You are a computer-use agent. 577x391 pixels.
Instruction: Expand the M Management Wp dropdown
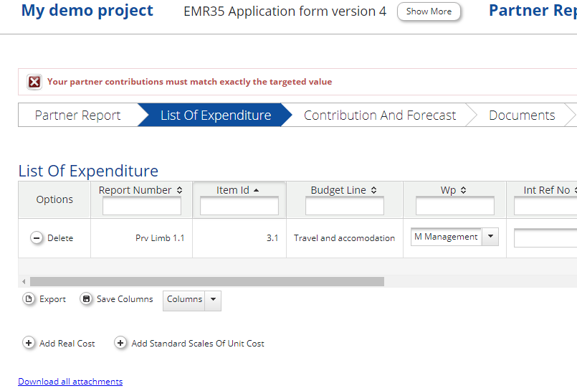pos(490,237)
